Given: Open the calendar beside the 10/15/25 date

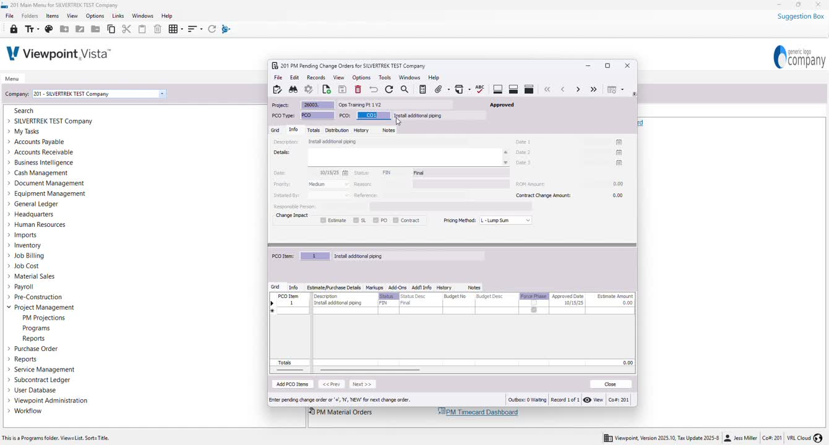Looking at the screenshot, I should click(345, 173).
